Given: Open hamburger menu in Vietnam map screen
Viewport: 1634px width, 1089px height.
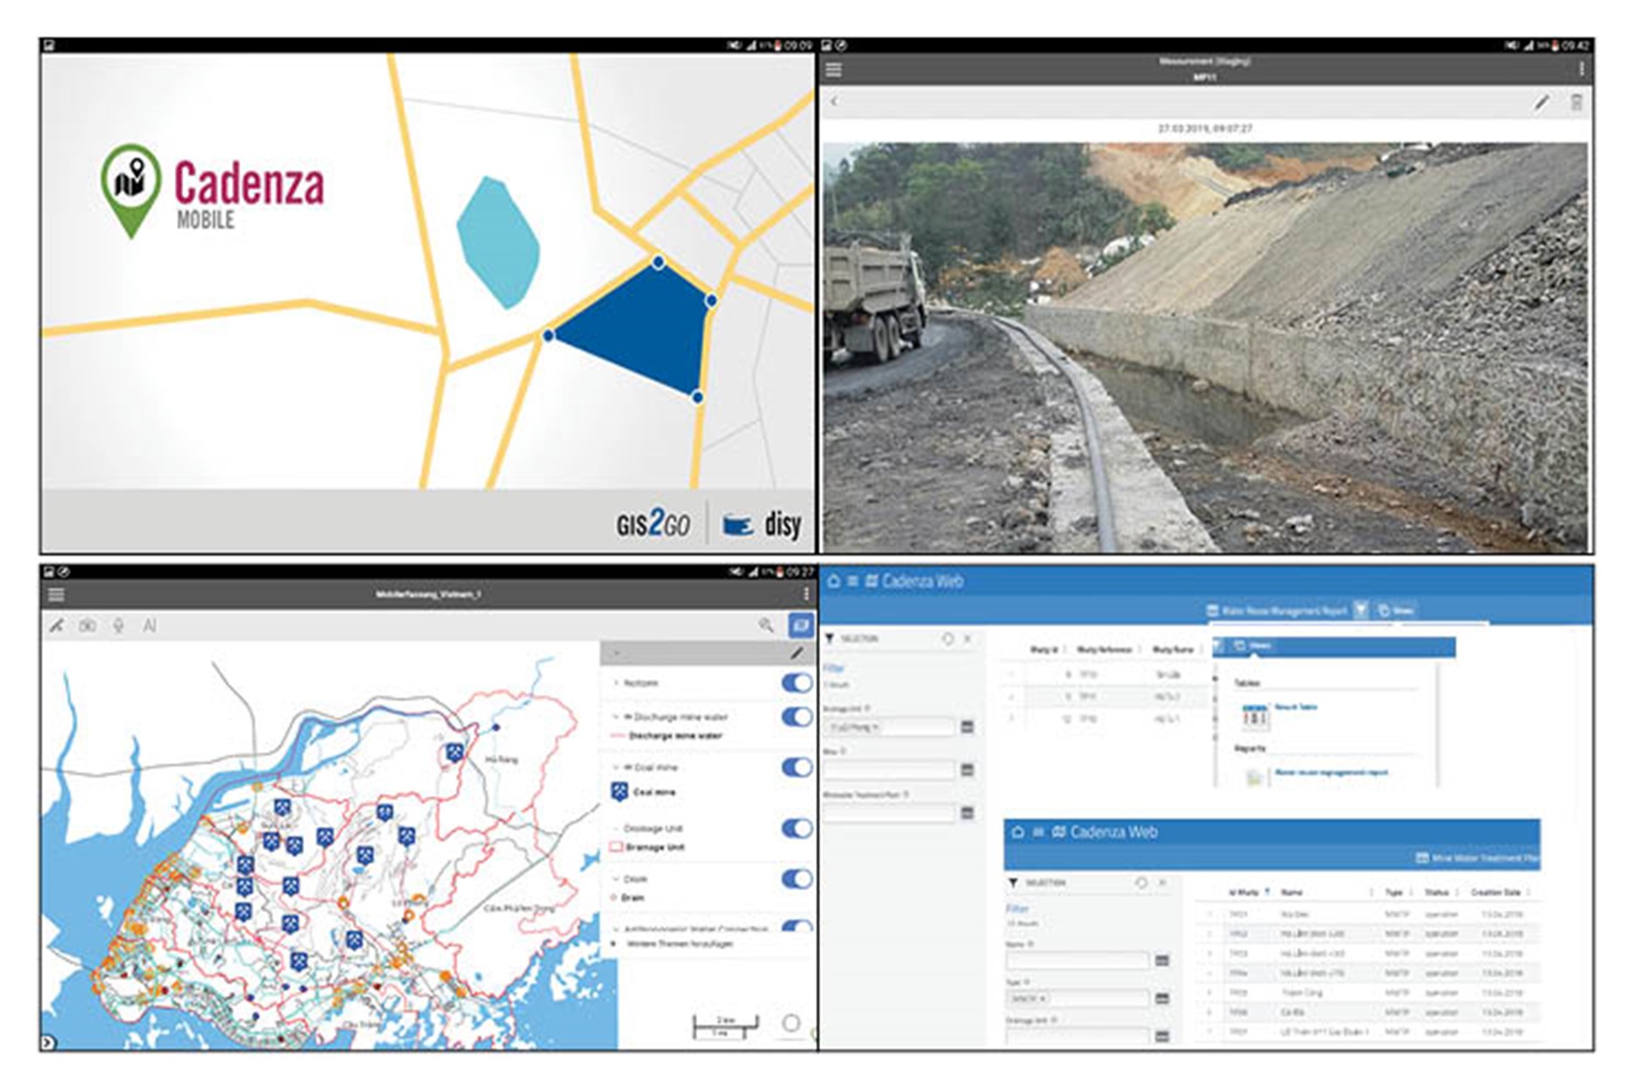Looking at the screenshot, I should pyautogui.click(x=57, y=595).
